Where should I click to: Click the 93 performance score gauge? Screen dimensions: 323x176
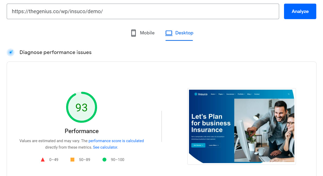point(82,108)
